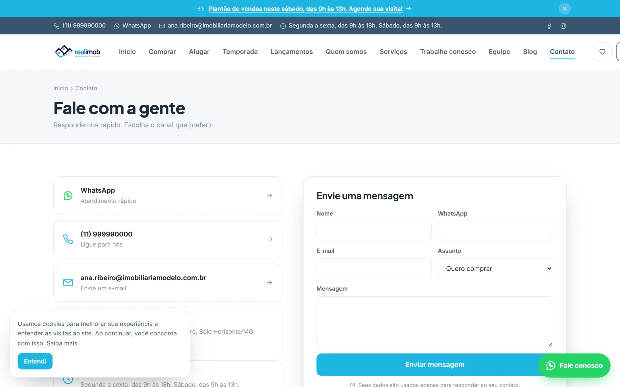Screen dimensions: 620x387
Task: Open the Equipe menu item
Action: [x=499, y=52]
